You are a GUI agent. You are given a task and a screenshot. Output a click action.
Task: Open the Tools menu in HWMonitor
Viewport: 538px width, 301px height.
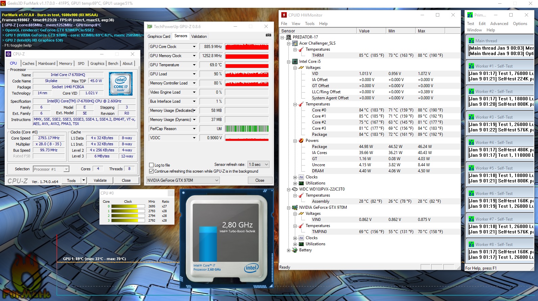pos(310,24)
